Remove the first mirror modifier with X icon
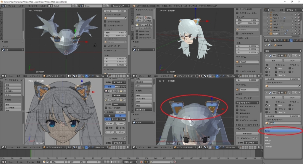This screenshot has width=303, height=164. pos(299,56)
